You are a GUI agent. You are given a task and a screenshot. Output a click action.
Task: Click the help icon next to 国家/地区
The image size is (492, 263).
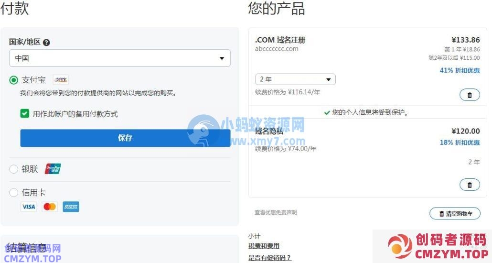[46, 42]
